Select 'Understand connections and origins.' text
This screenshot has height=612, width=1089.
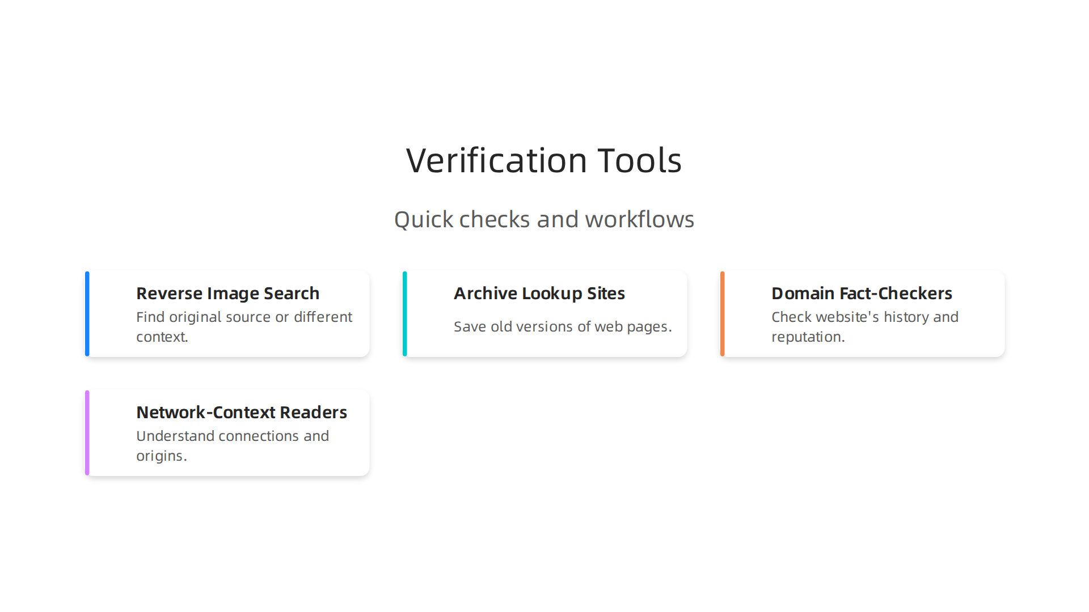click(233, 446)
